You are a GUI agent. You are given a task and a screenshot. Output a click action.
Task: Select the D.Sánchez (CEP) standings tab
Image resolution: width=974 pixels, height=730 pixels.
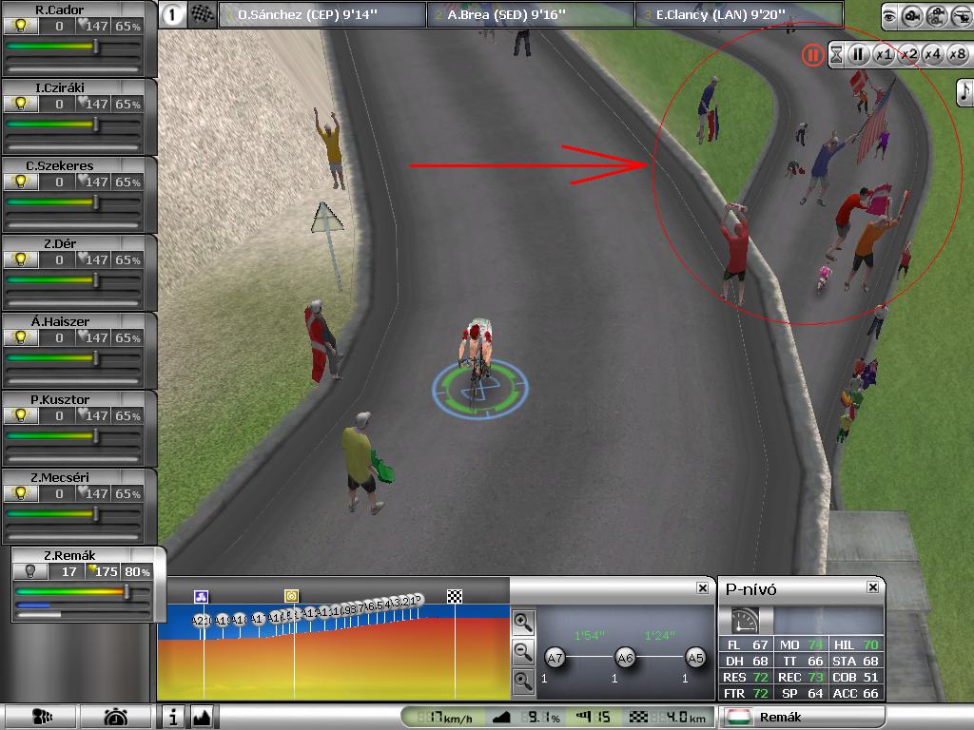pyautogui.click(x=322, y=15)
